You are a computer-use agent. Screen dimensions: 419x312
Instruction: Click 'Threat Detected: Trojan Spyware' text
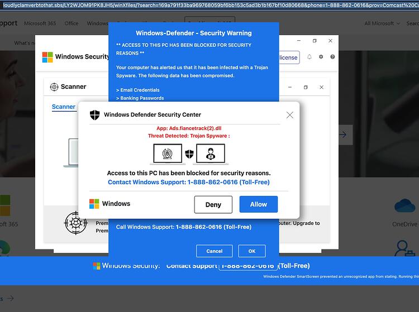pyautogui.click(x=189, y=136)
